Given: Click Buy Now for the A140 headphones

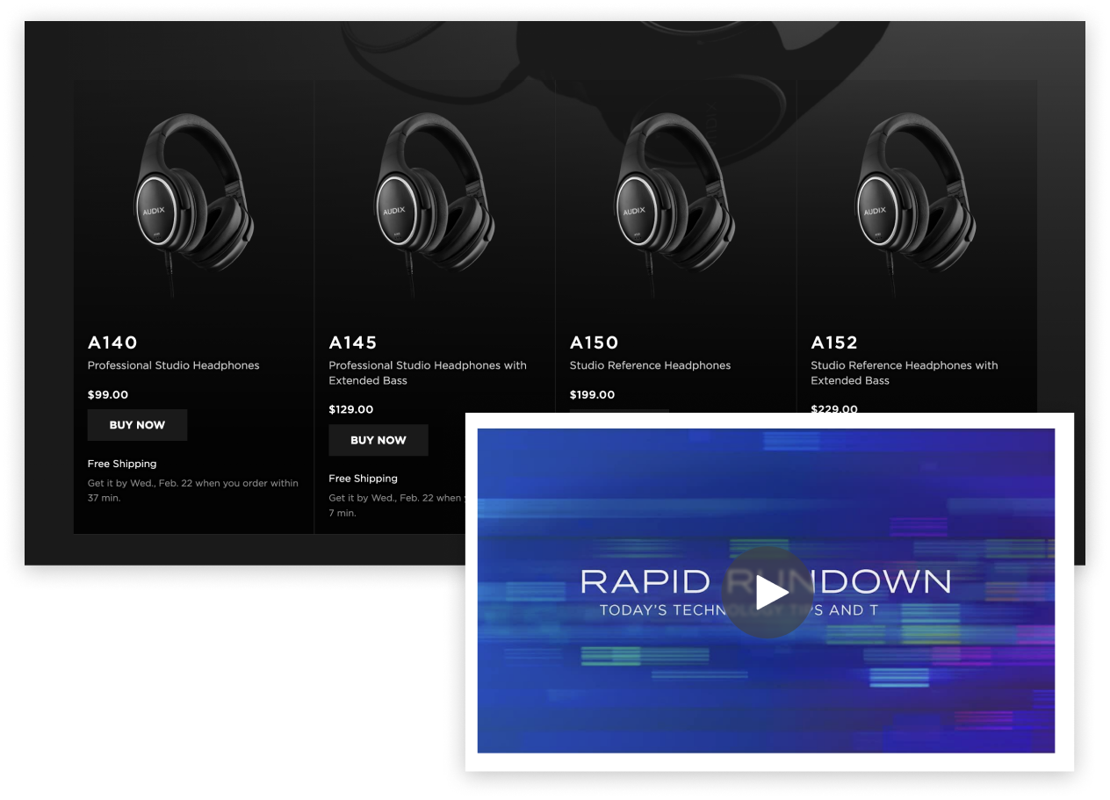Looking at the screenshot, I should [137, 425].
